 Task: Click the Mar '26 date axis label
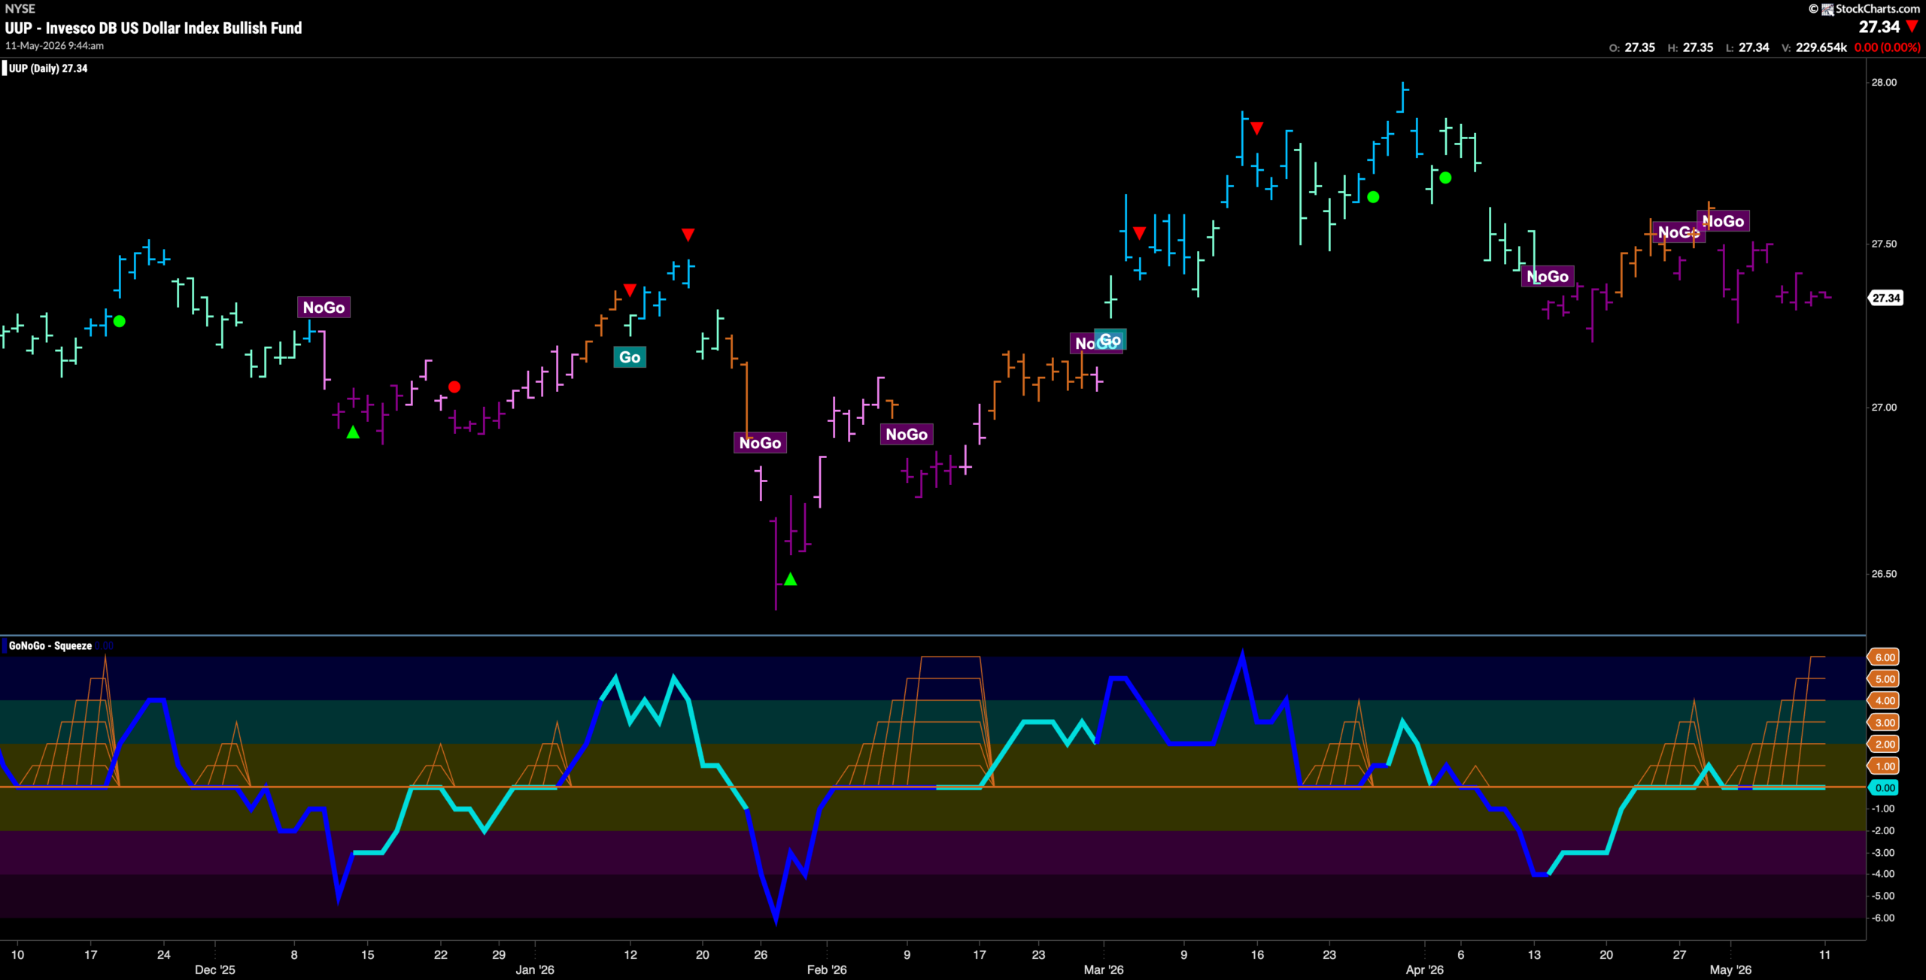coord(1103,969)
